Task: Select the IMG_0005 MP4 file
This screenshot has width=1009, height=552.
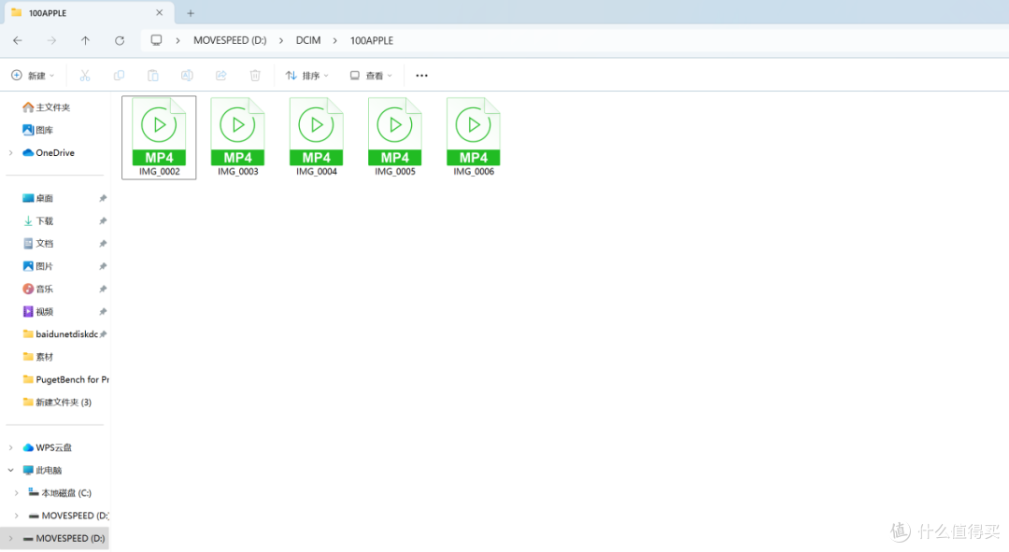Action: point(394,137)
